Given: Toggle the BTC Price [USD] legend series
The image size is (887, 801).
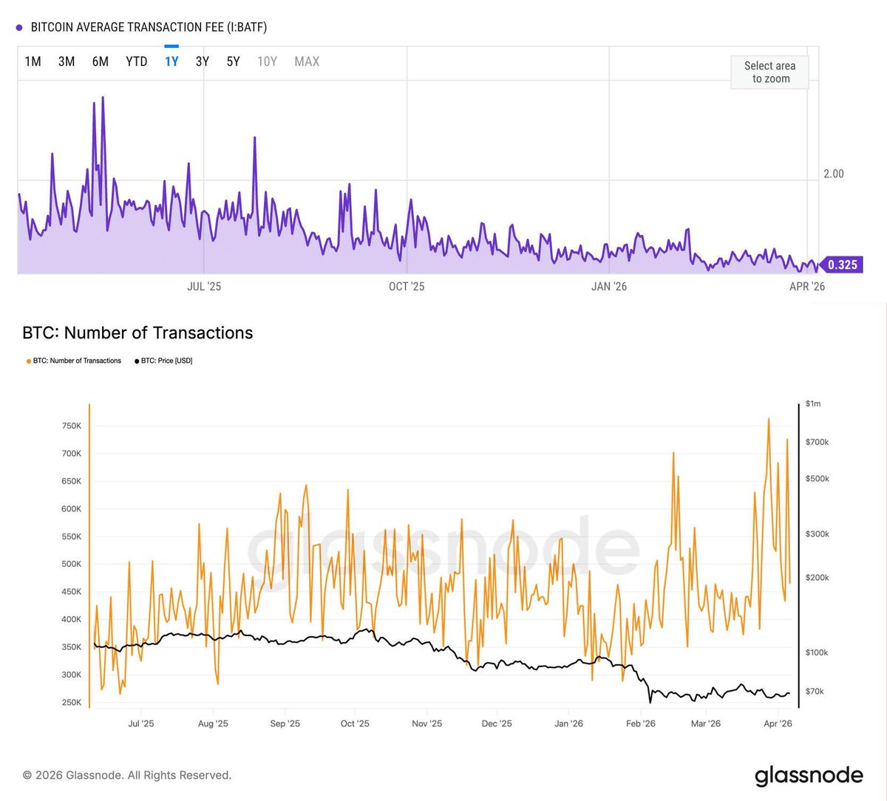Looking at the screenshot, I should (x=166, y=361).
